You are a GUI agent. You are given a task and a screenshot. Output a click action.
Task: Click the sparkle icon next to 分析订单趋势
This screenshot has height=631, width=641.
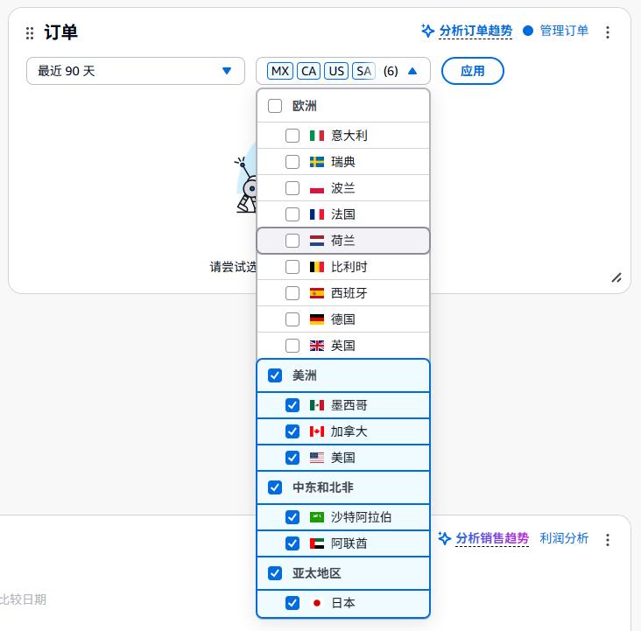click(427, 31)
